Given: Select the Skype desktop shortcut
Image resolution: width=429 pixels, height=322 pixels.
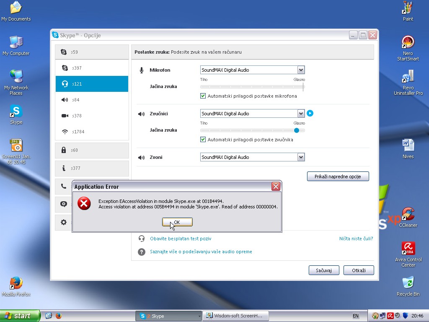Looking at the screenshot, I should 16,115.
